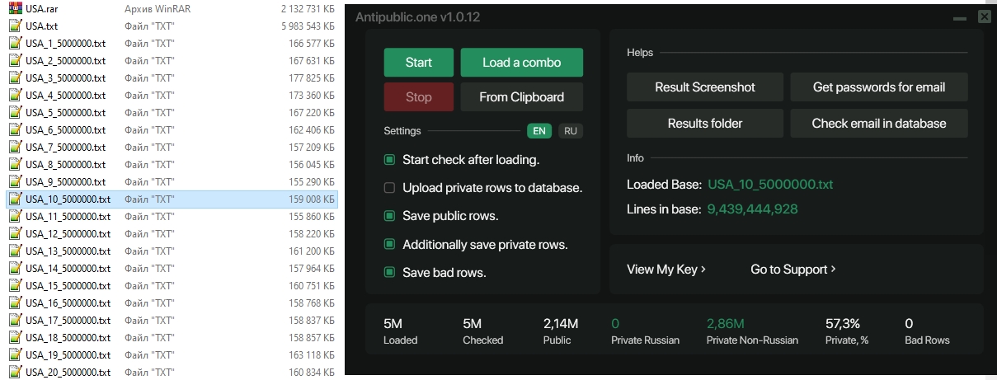The width and height of the screenshot is (997, 380).
Task: Enable Upload private rows to database
Action: (390, 188)
